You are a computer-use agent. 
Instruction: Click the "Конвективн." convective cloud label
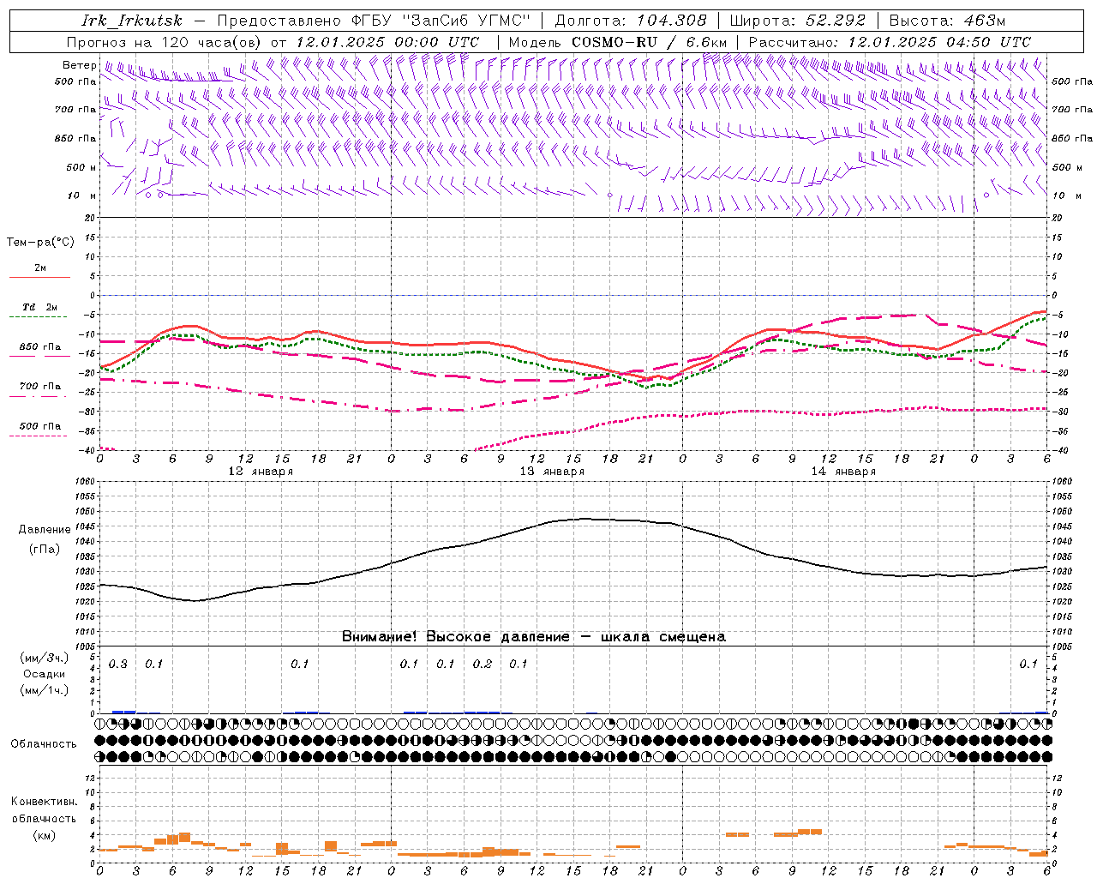[x=44, y=801]
